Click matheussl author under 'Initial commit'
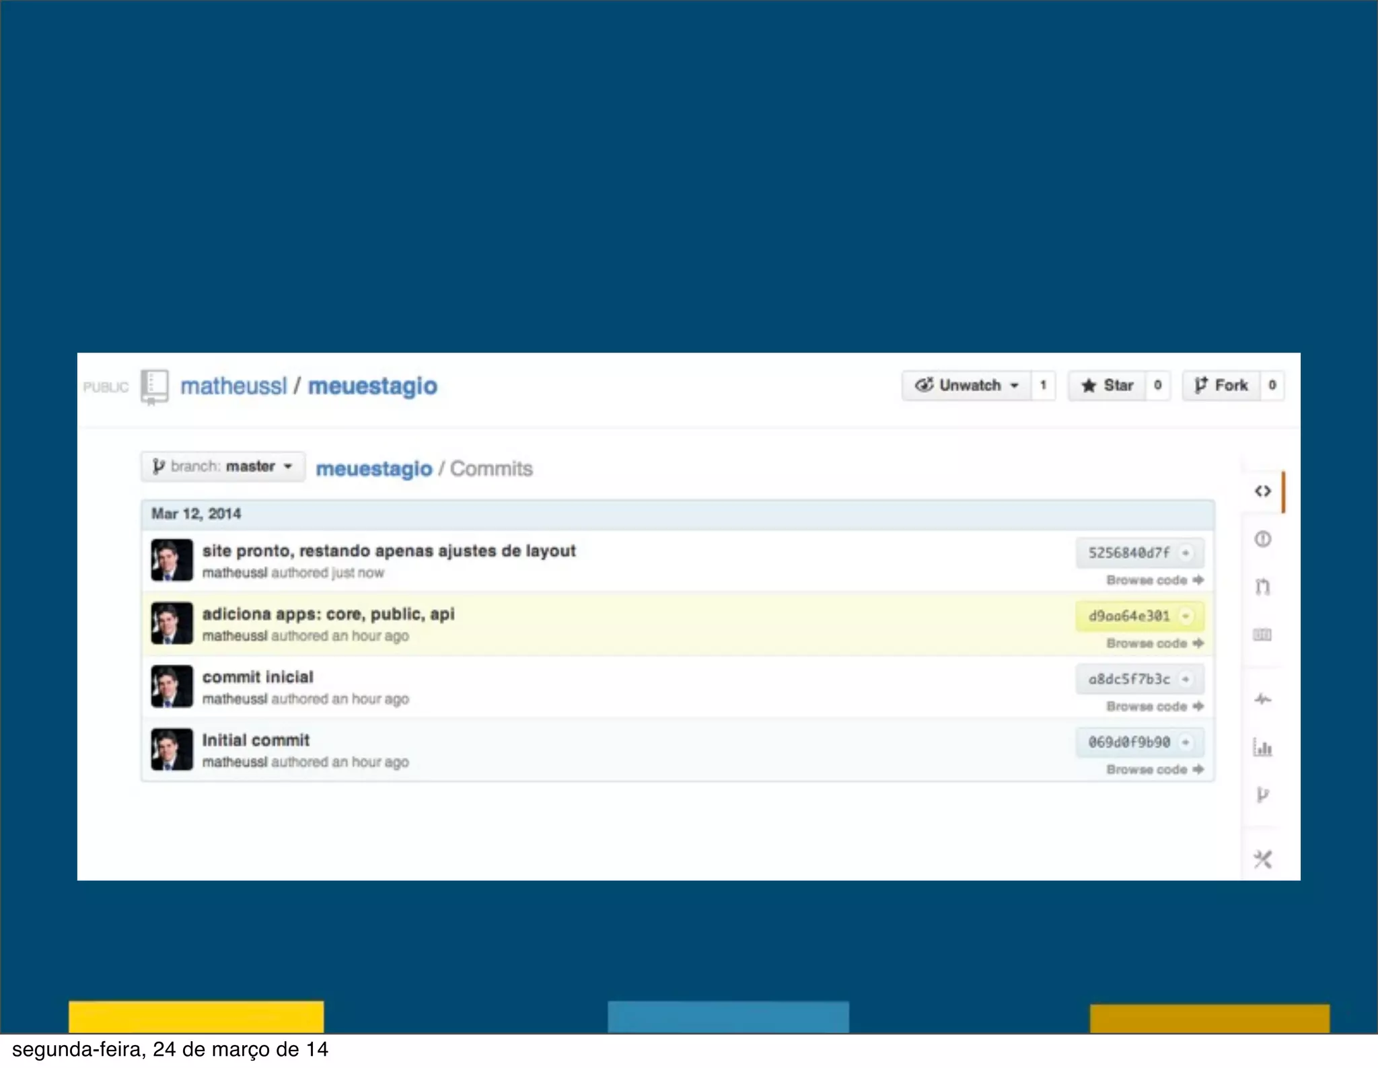 click(x=235, y=762)
